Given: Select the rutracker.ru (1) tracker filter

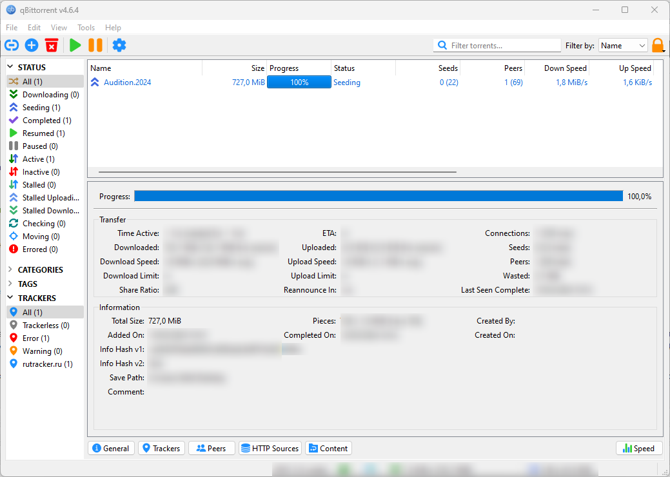Looking at the screenshot, I should point(45,364).
